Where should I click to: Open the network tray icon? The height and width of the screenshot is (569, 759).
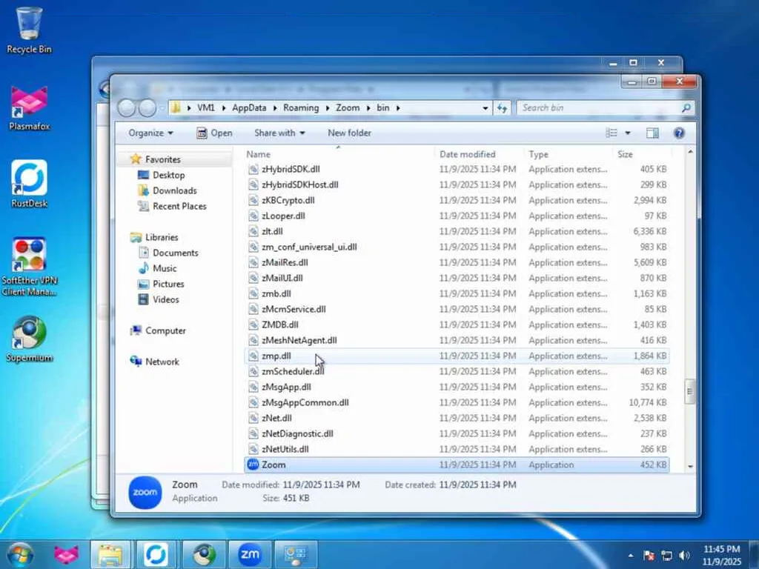tap(666, 556)
